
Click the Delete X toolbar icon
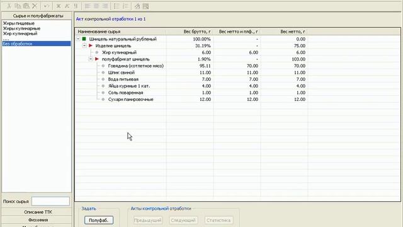(x=35, y=6)
